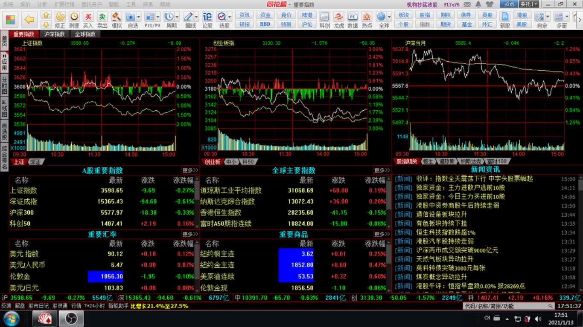
Task: Click the 基金 toolbar button
Action: point(467,24)
